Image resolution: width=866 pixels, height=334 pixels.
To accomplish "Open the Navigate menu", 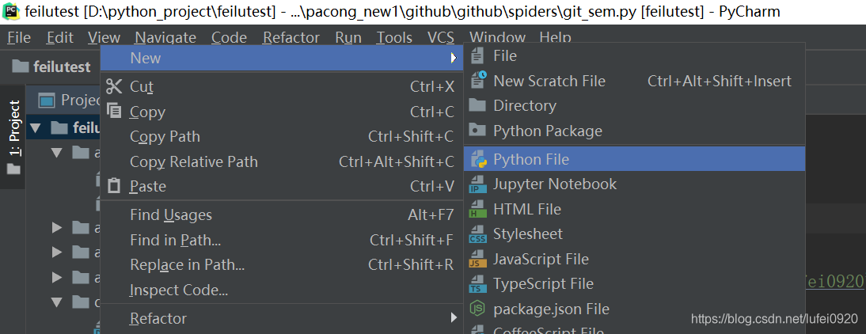I will coord(165,37).
